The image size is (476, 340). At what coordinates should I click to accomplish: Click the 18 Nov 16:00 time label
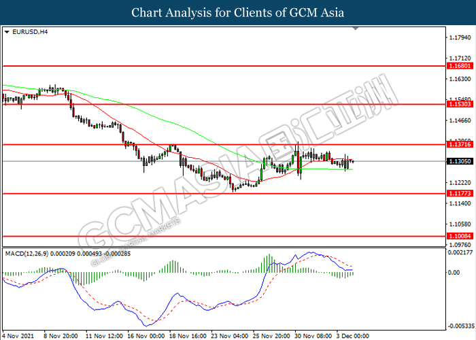point(188,336)
